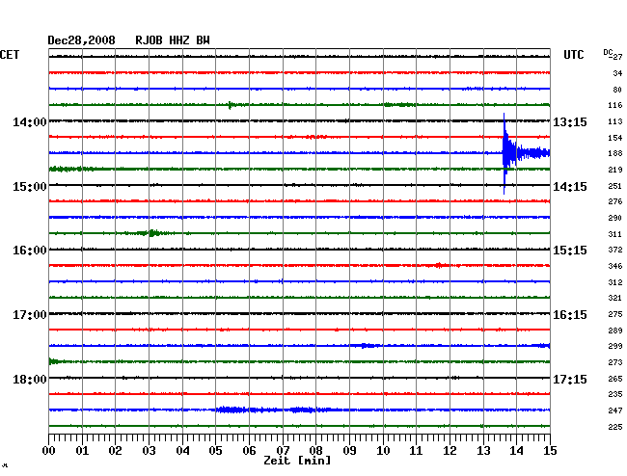Select minute axis label 10
The width and height of the screenshot is (627, 476).
(383, 450)
